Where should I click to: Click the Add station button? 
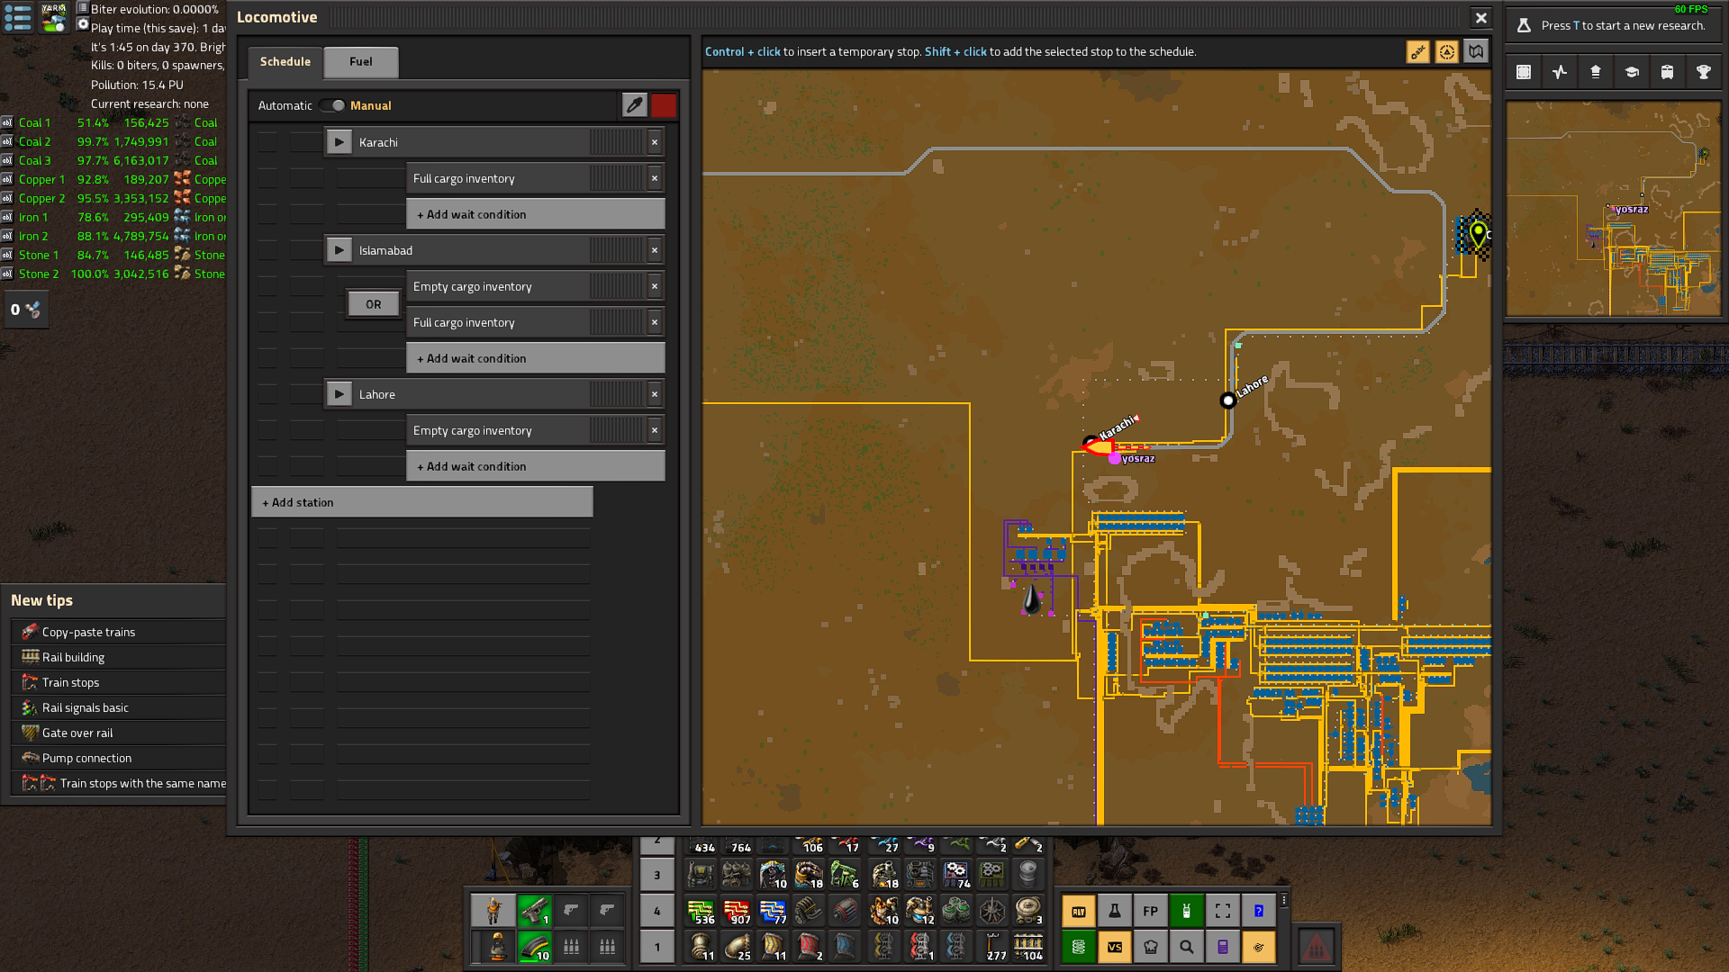coord(422,502)
